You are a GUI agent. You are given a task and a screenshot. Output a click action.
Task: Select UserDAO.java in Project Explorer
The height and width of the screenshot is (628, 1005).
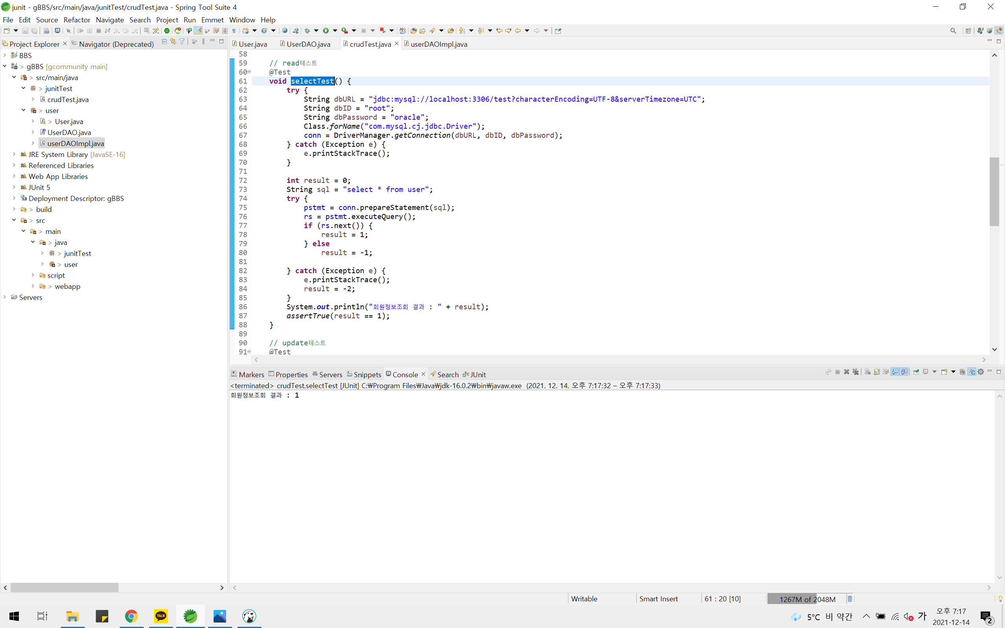coord(69,132)
